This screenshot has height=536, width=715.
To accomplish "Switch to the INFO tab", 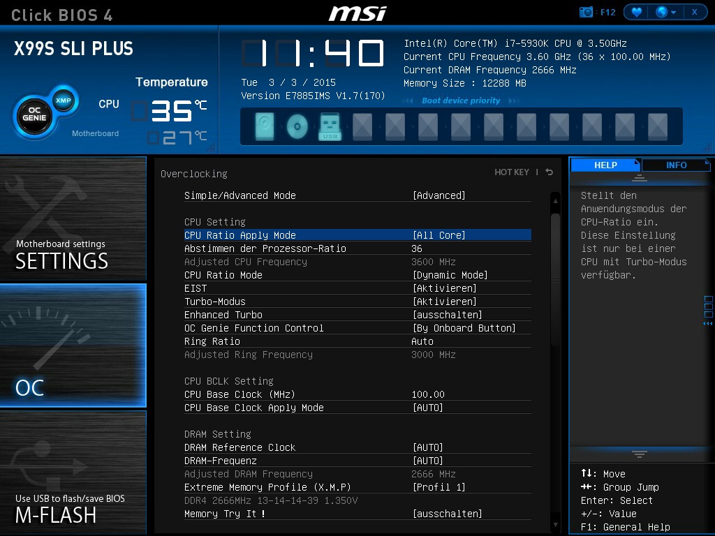I will coord(676,165).
